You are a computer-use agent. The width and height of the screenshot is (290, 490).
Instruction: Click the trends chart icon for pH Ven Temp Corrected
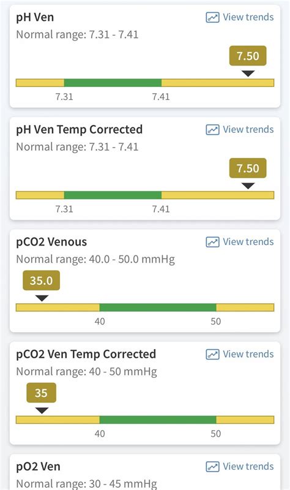coord(212,129)
